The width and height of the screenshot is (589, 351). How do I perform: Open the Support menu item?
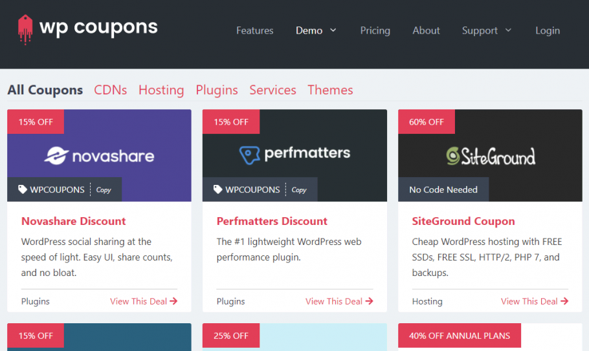tap(480, 30)
